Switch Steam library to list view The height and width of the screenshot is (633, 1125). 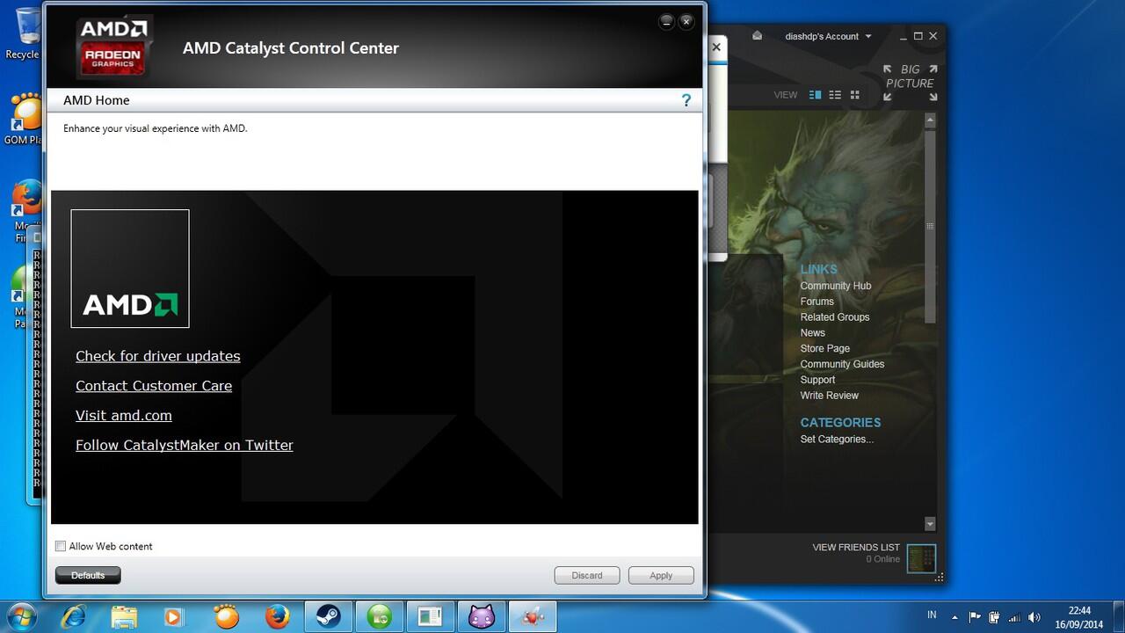point(835,95)
